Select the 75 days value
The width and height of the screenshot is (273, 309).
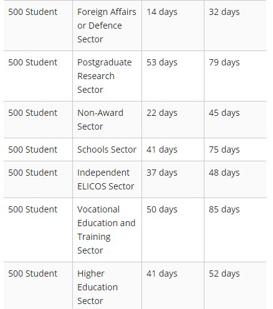tap(224, 150)
